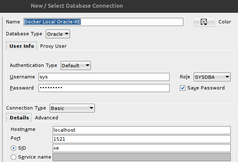Click the connection Name input field
This screenshot has width=238, height=162.
pos(103,22)
